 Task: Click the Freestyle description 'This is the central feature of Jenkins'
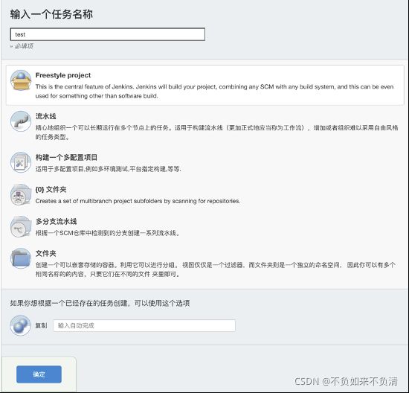click(x=214, y=92)
